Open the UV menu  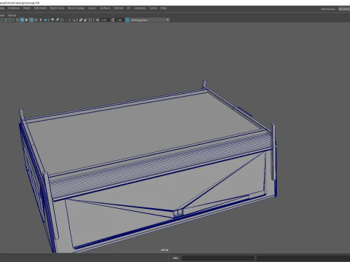tap(128, 8)
